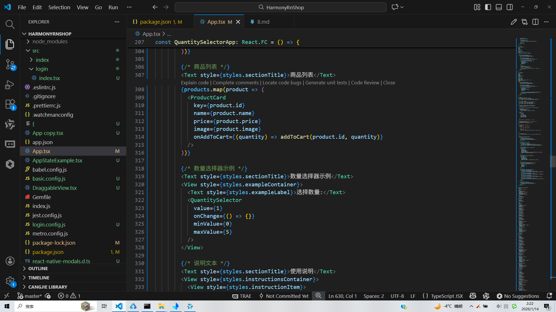This screenshot has height=312, width=556.
Task: Click the editor vertical scrollbar thumb
Action: [553, 161]
